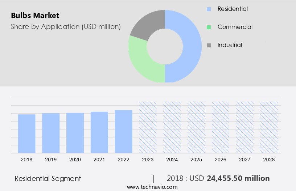Click the gray Industrial legend swatch

point(209,45)
